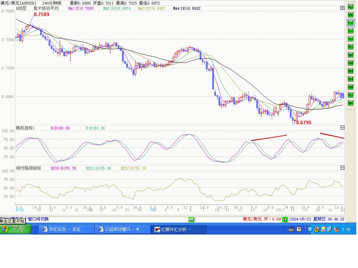The height and width of the screenshot is (268, 358).
Task: Expand the K-line chart panel with plus box
Action: point(342,8)
